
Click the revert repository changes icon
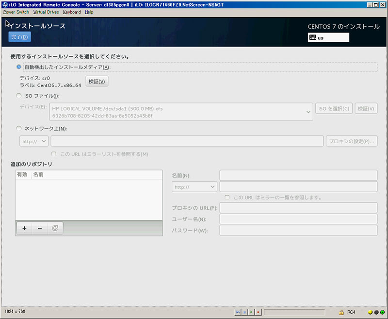pos(55,228)
